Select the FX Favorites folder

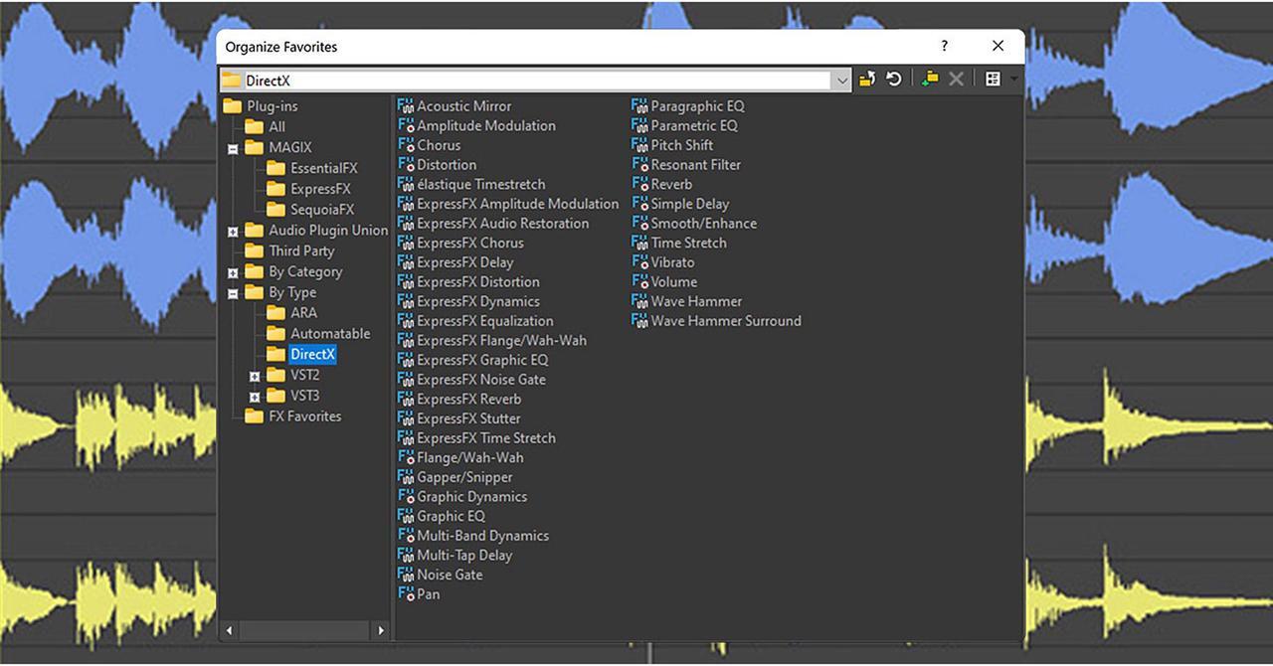click(293, 416)
